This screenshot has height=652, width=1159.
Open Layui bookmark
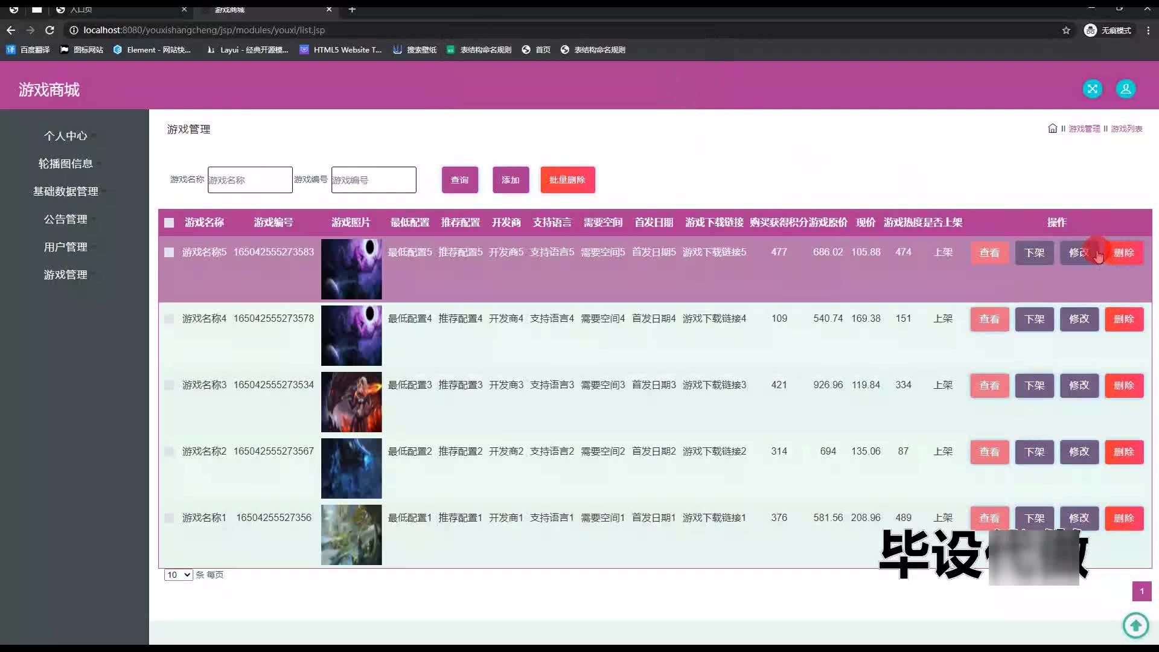247,50
